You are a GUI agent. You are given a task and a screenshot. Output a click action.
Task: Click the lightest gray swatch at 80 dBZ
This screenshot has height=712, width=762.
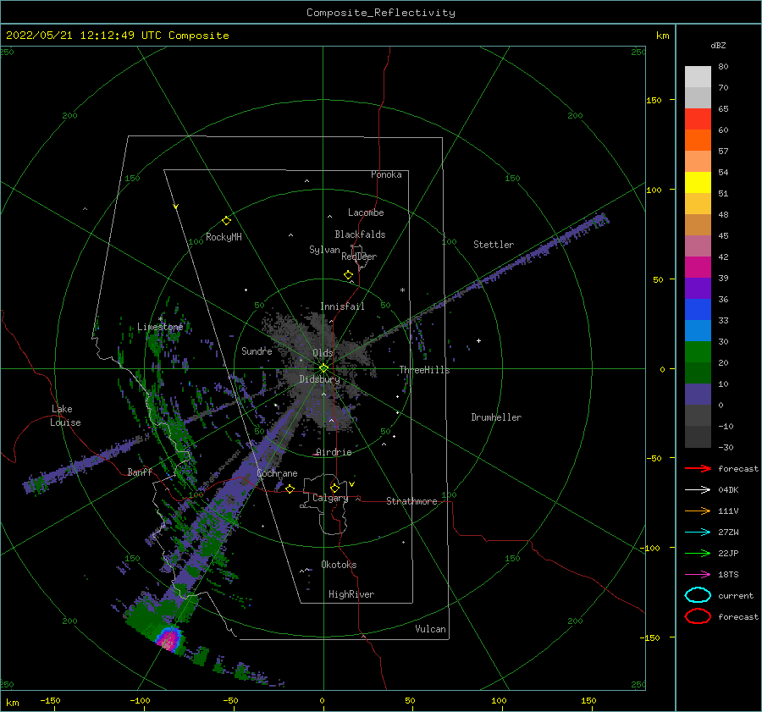coord(698,76)
